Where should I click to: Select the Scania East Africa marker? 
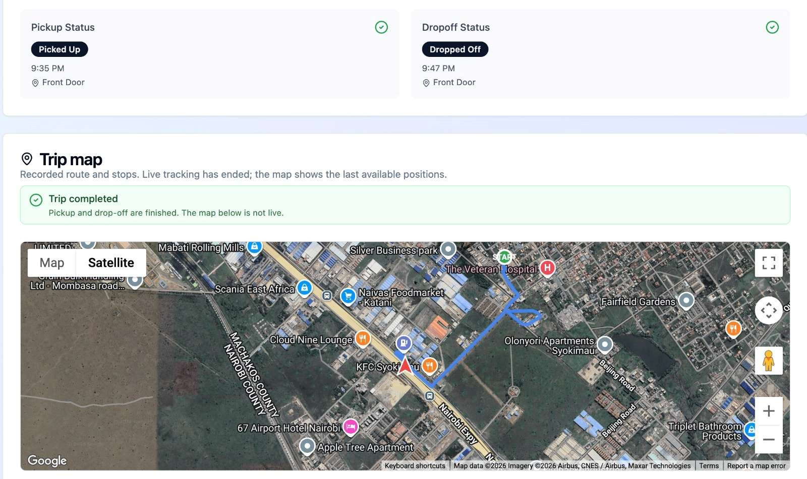(x=304, y=288)
